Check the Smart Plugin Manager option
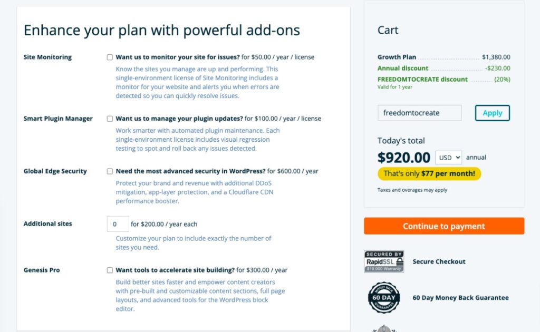This screenshot has height=332, width=540. click(x=110, y=119)
